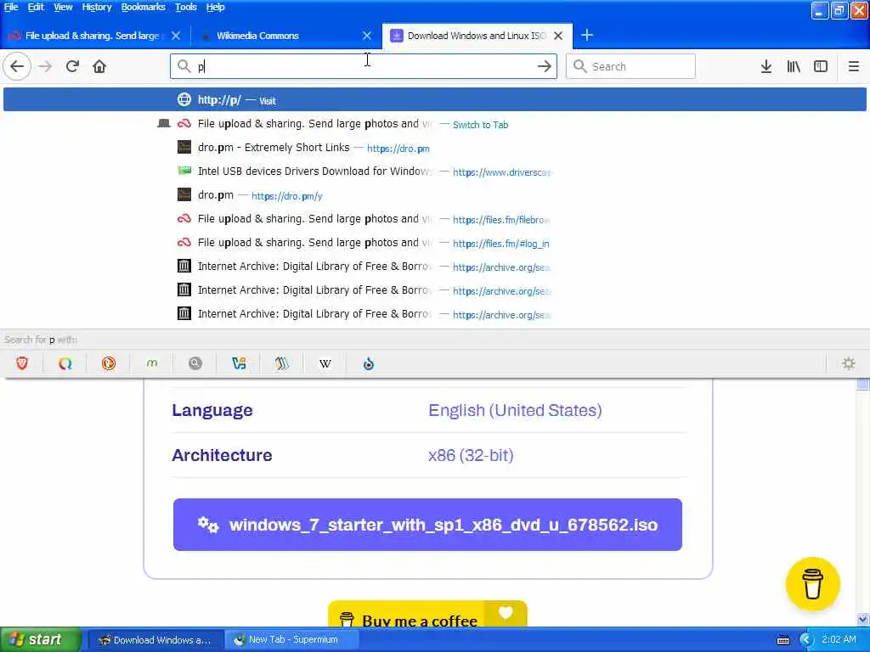Click the page vertical scrollbar thumb
870x652 pixels.
click(863, 385)
